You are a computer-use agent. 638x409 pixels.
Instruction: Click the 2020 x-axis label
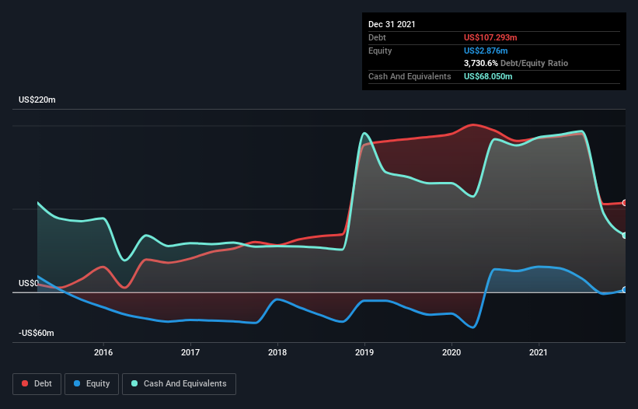[451, 352]
